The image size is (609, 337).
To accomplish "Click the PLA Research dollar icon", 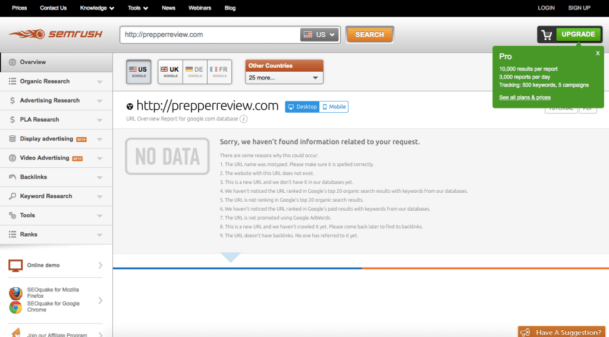I will [12, 119].
